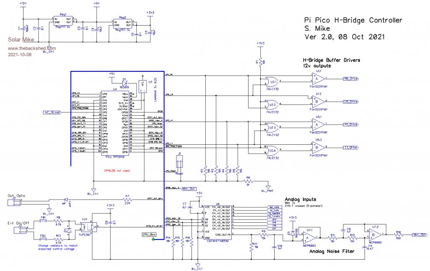The image size is (430, 271).
Task: Select the CPU_Bus label tag
Action: tap(149, 235)
